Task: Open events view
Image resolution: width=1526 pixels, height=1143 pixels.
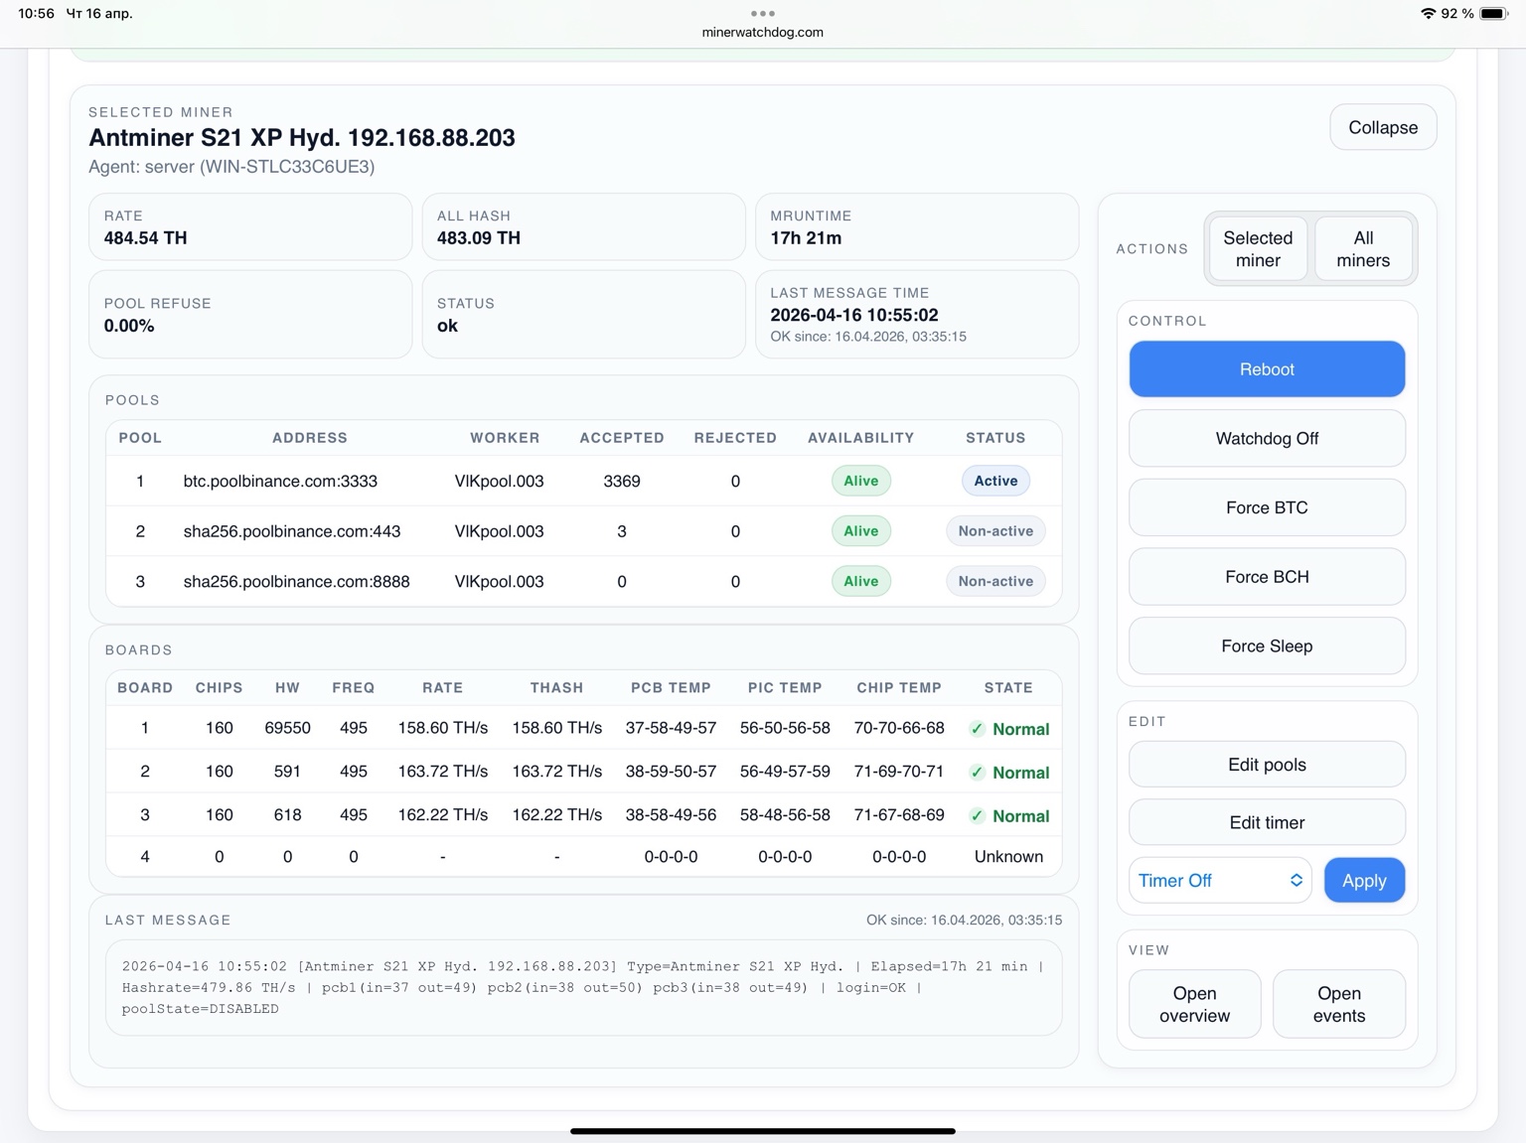Action: point(1338,1004)
